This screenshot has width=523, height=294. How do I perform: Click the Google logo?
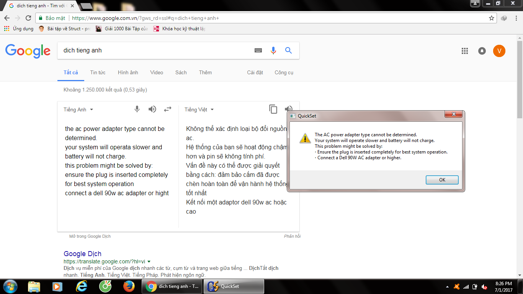(28, 51)
